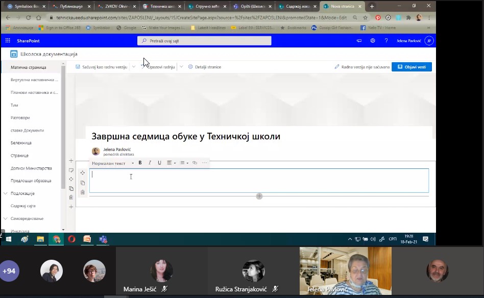Open the Нормалан текст style dropdown
The image size is (484, 298).
tap(112, 163)
